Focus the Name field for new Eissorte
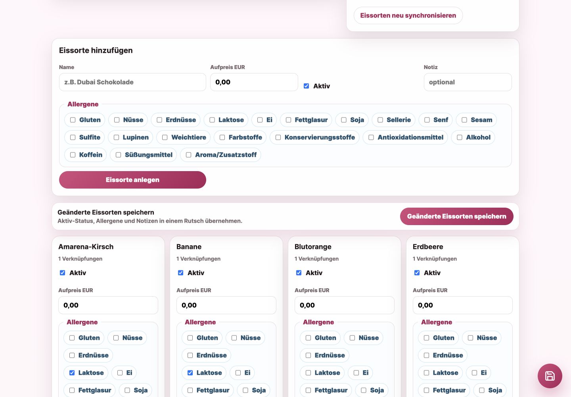571x397 pixels. tap(132, 82)
